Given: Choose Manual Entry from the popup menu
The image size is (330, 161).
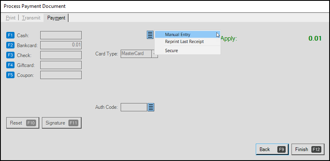Looking at the screenshot, I should coord(187,34).
